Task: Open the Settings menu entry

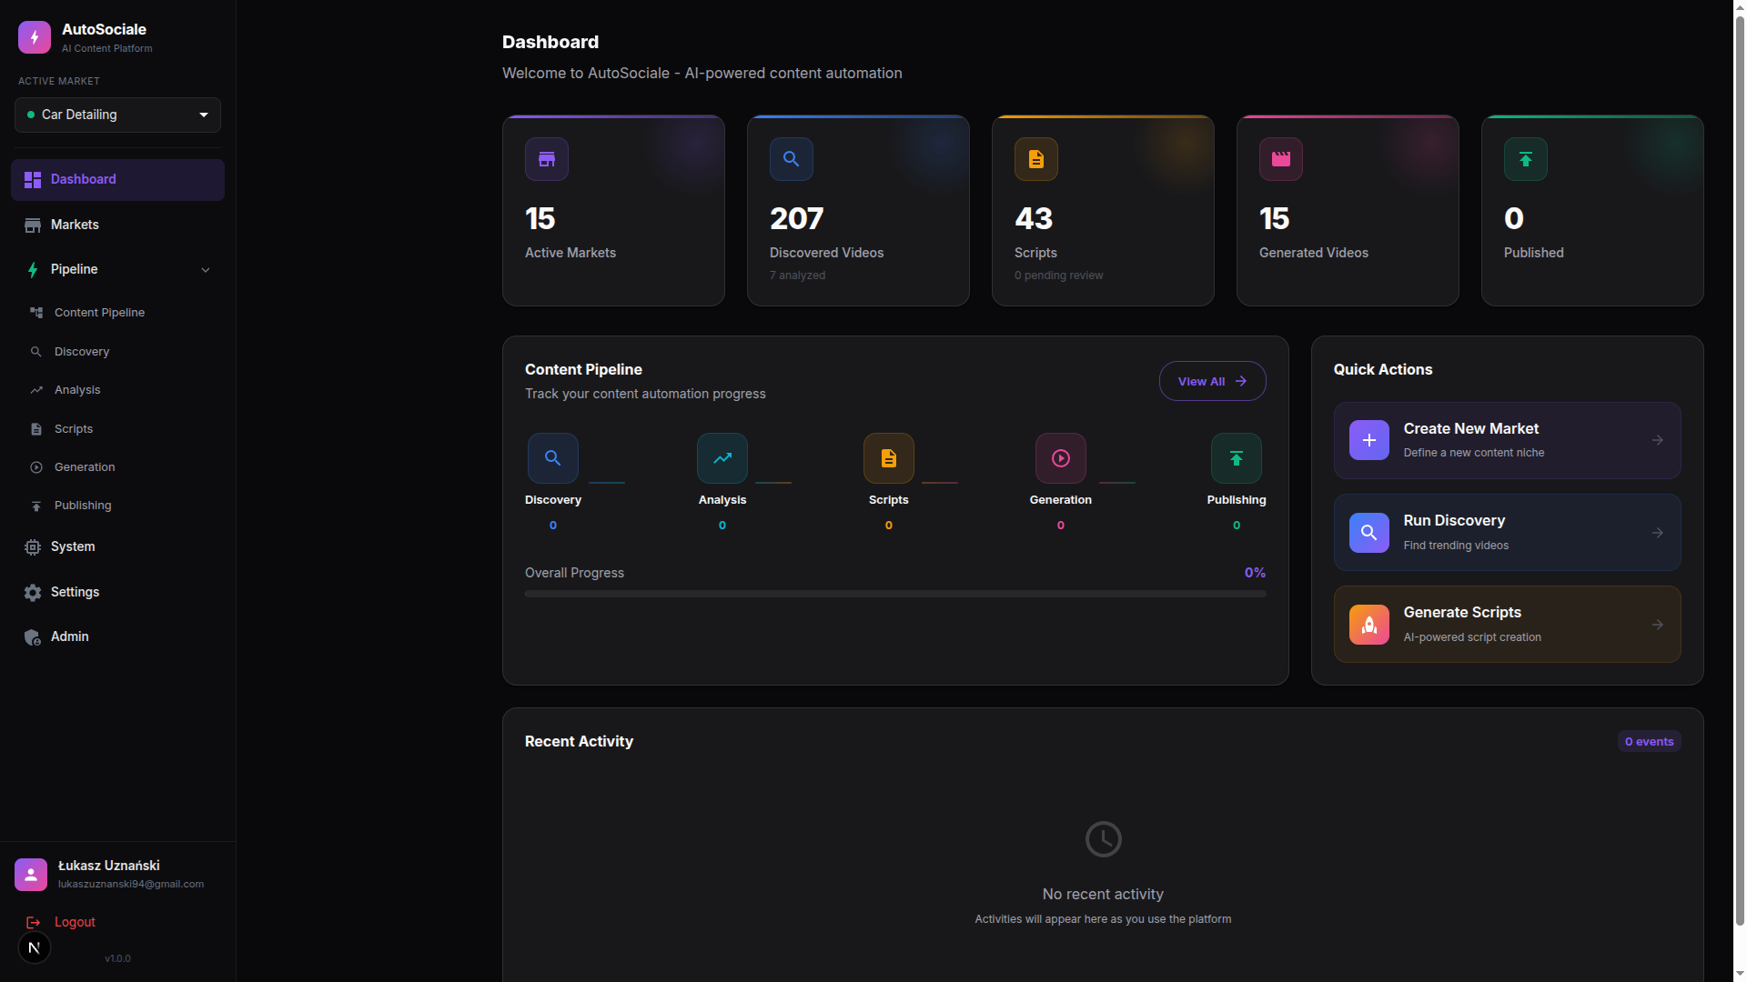Action: (x=75, y=592)
